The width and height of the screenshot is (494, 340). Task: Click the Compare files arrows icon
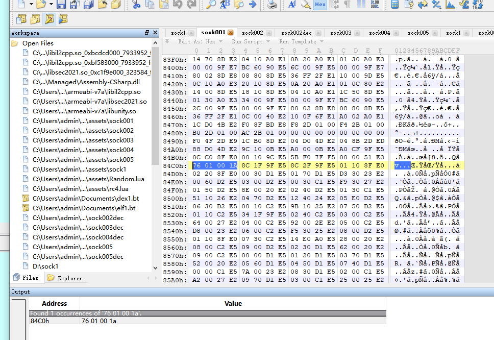click(423, 4)
